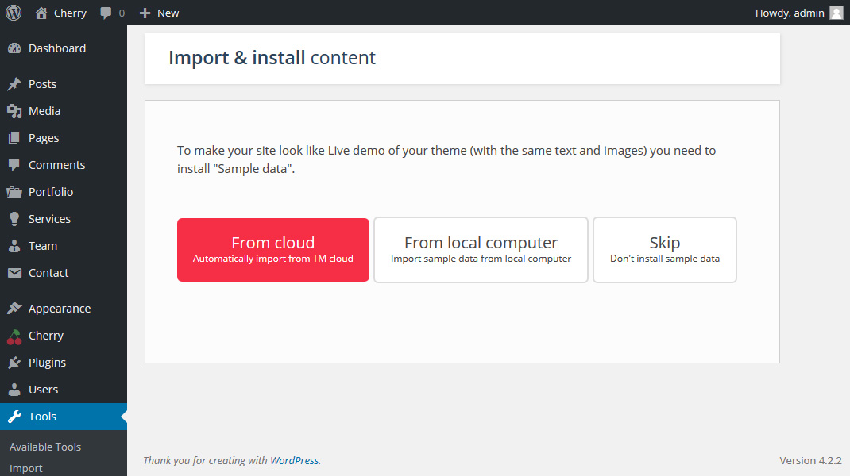Open the Media menu label
This screenshot has width=850, height=476.
pos(44,111)
